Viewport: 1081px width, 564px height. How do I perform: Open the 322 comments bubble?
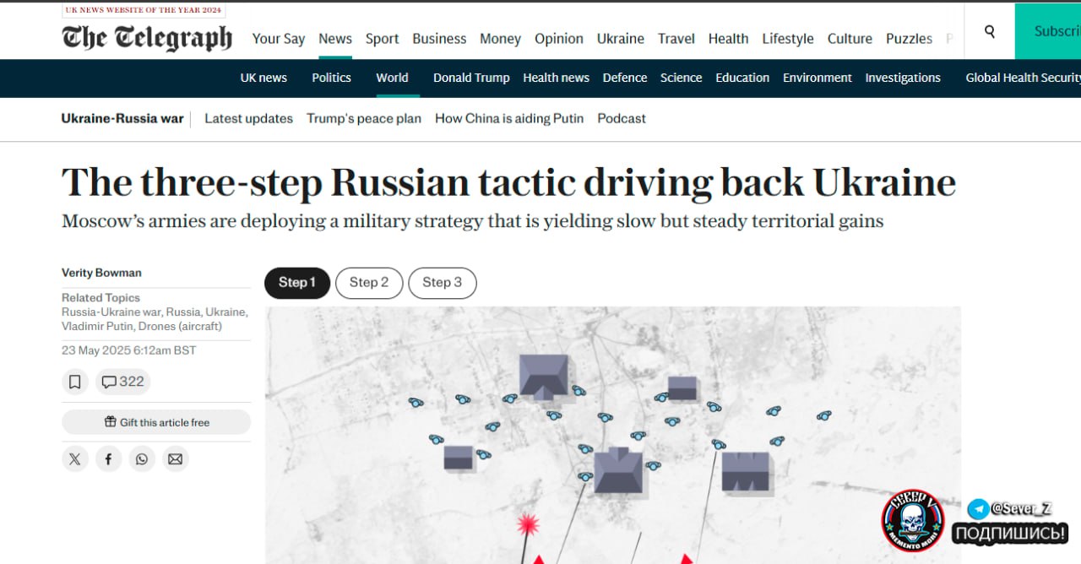click(122, 382)
